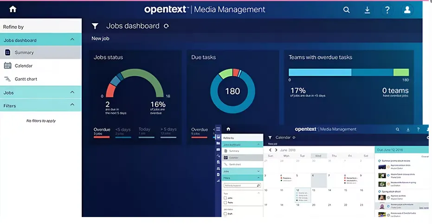Click the Summary icon in the sidebar
Viewport: 432px width, 224px height.
pos(8,52)
